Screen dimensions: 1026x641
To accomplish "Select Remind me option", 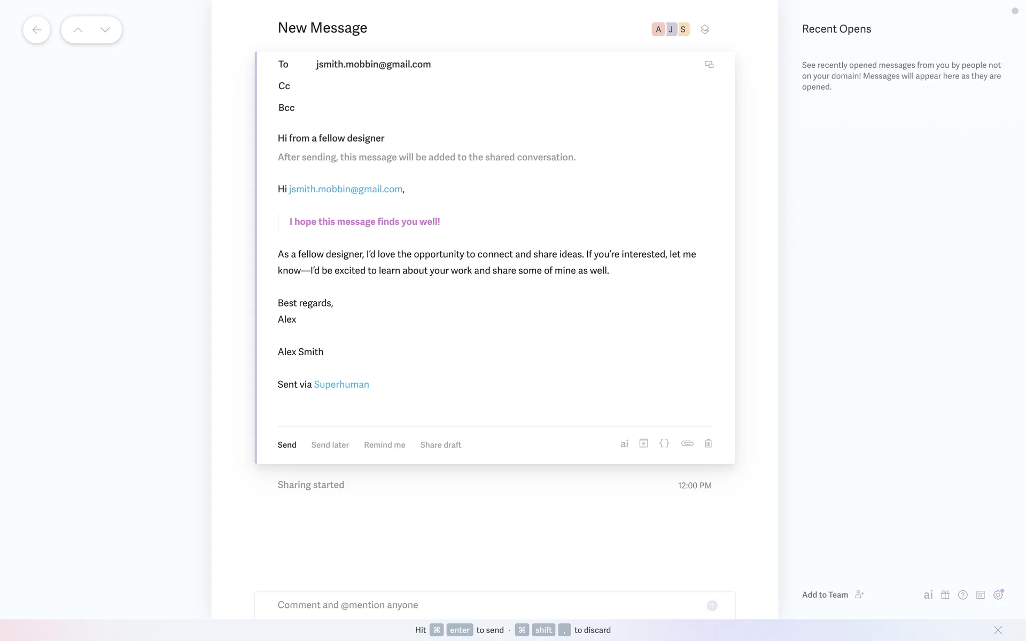I will click(384, 444).
